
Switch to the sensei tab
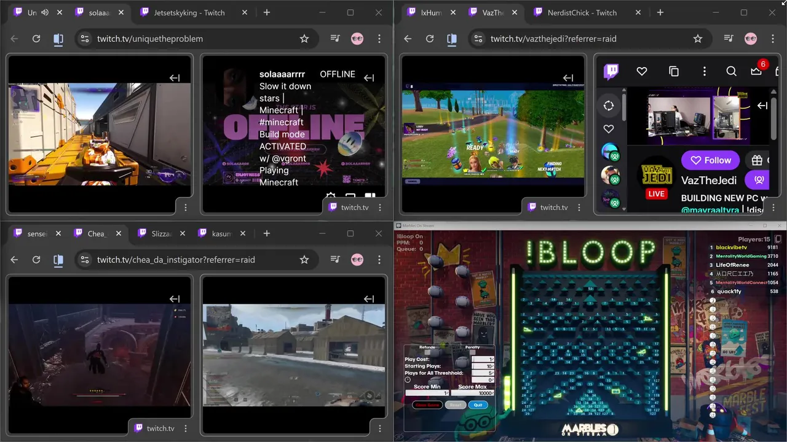tap(38, 233)
